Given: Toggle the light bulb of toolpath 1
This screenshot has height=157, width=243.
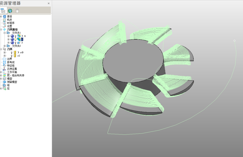Looking at the screenshot, I should click(x=15, y=36).
